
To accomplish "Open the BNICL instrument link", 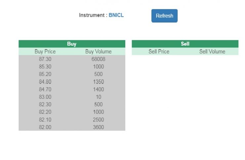I will pyautogui.click(x=116, y=15).
